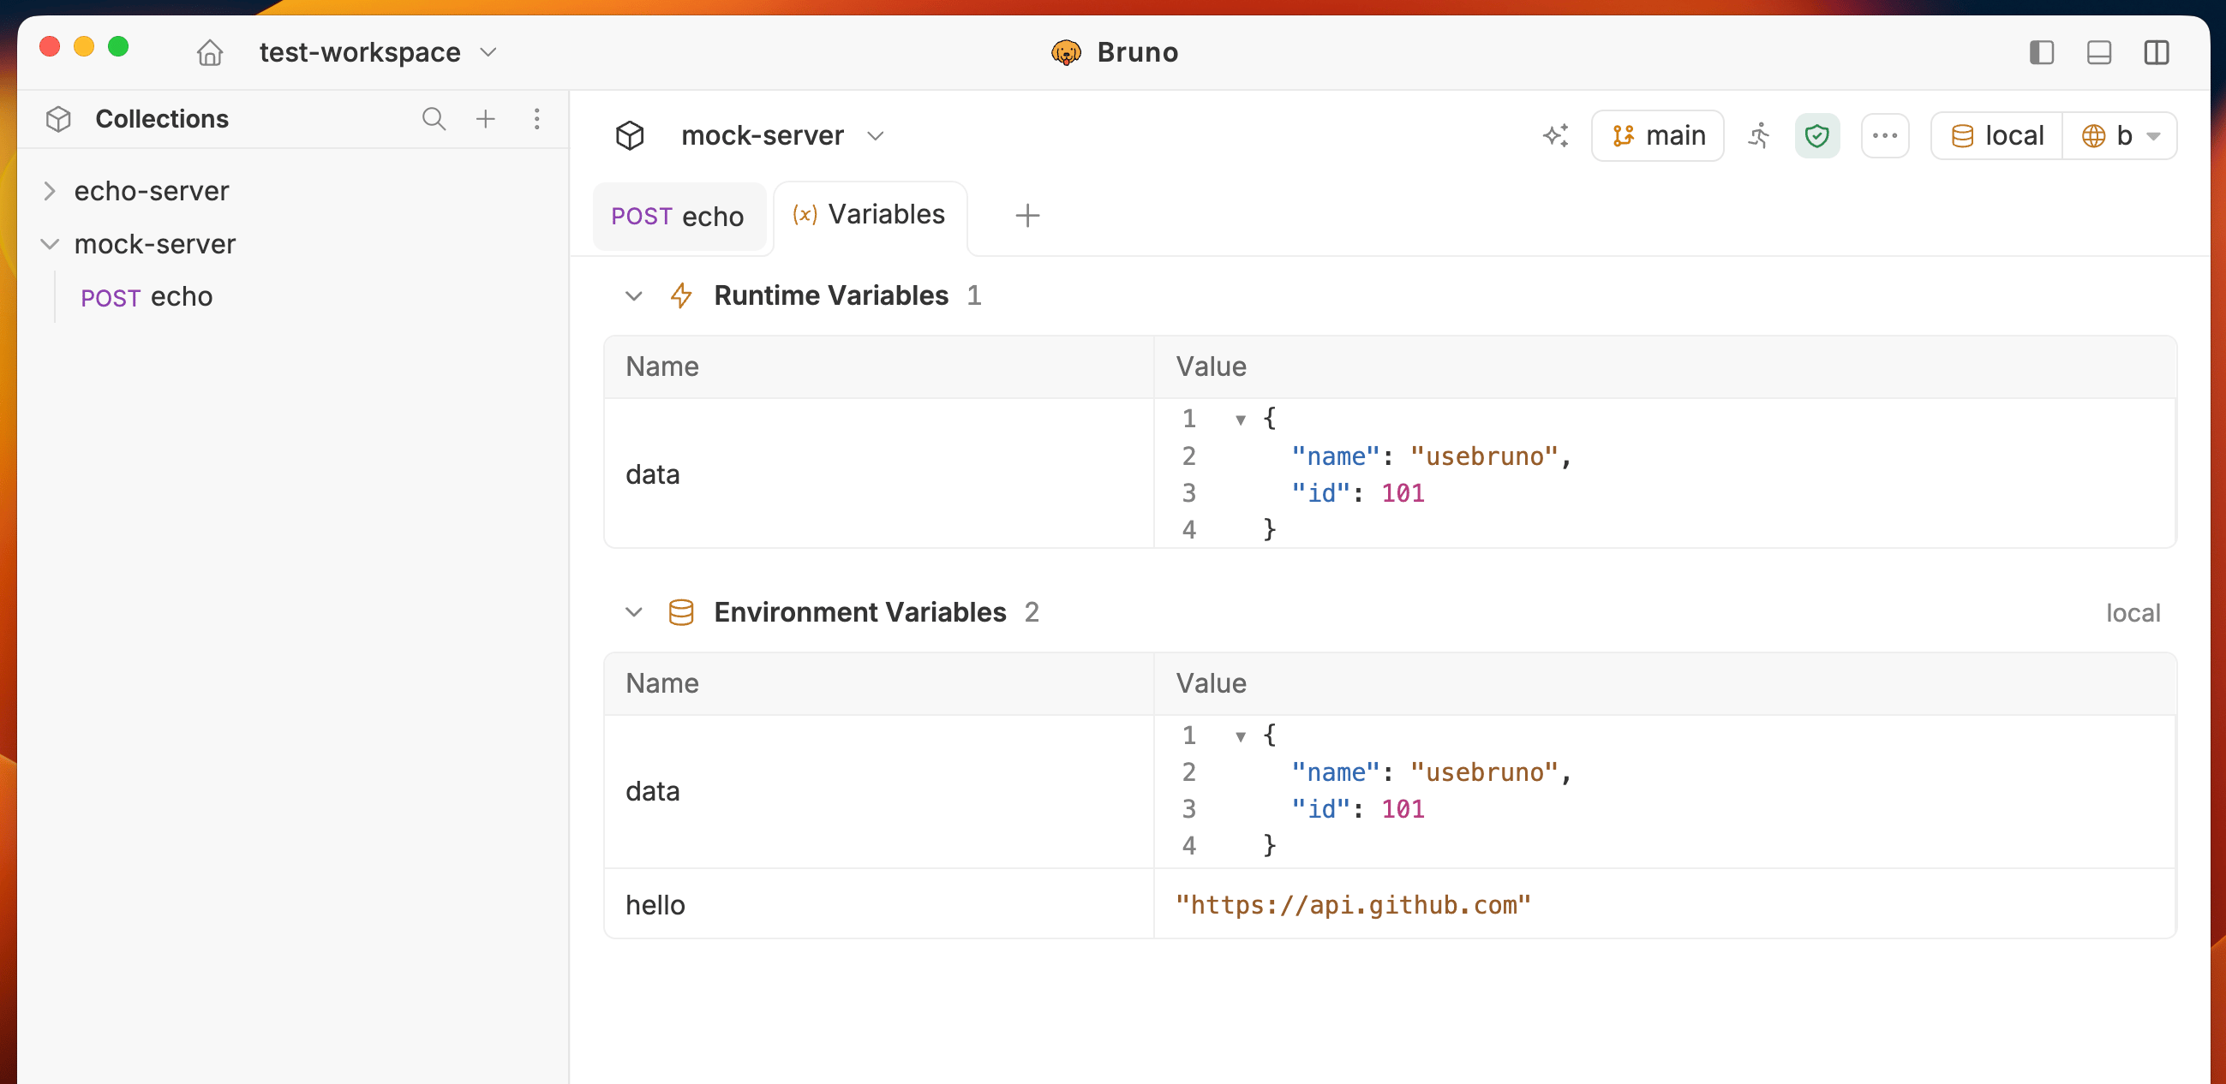Click the https://api.github.com value

(1352, 904)
